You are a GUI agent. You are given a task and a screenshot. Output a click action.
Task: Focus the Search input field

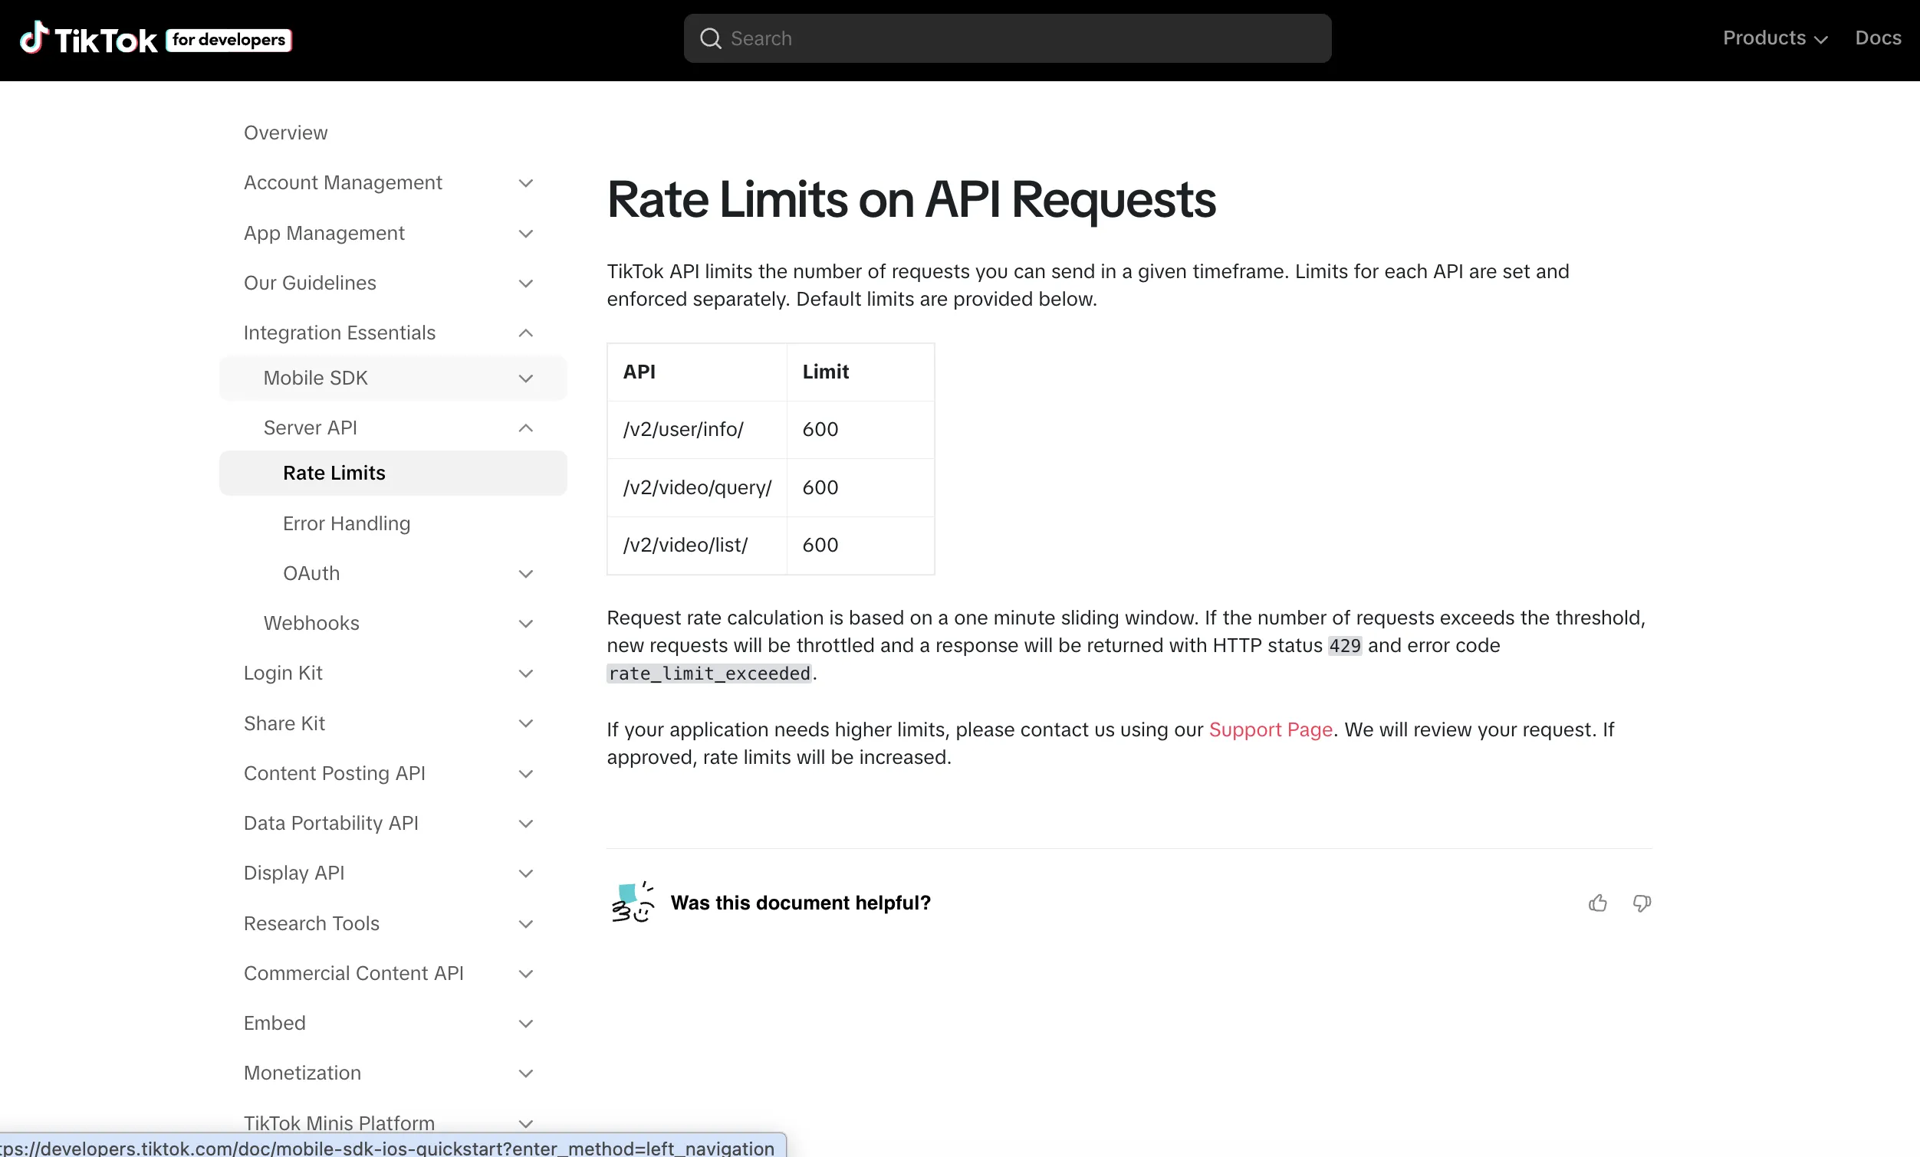1007,38
